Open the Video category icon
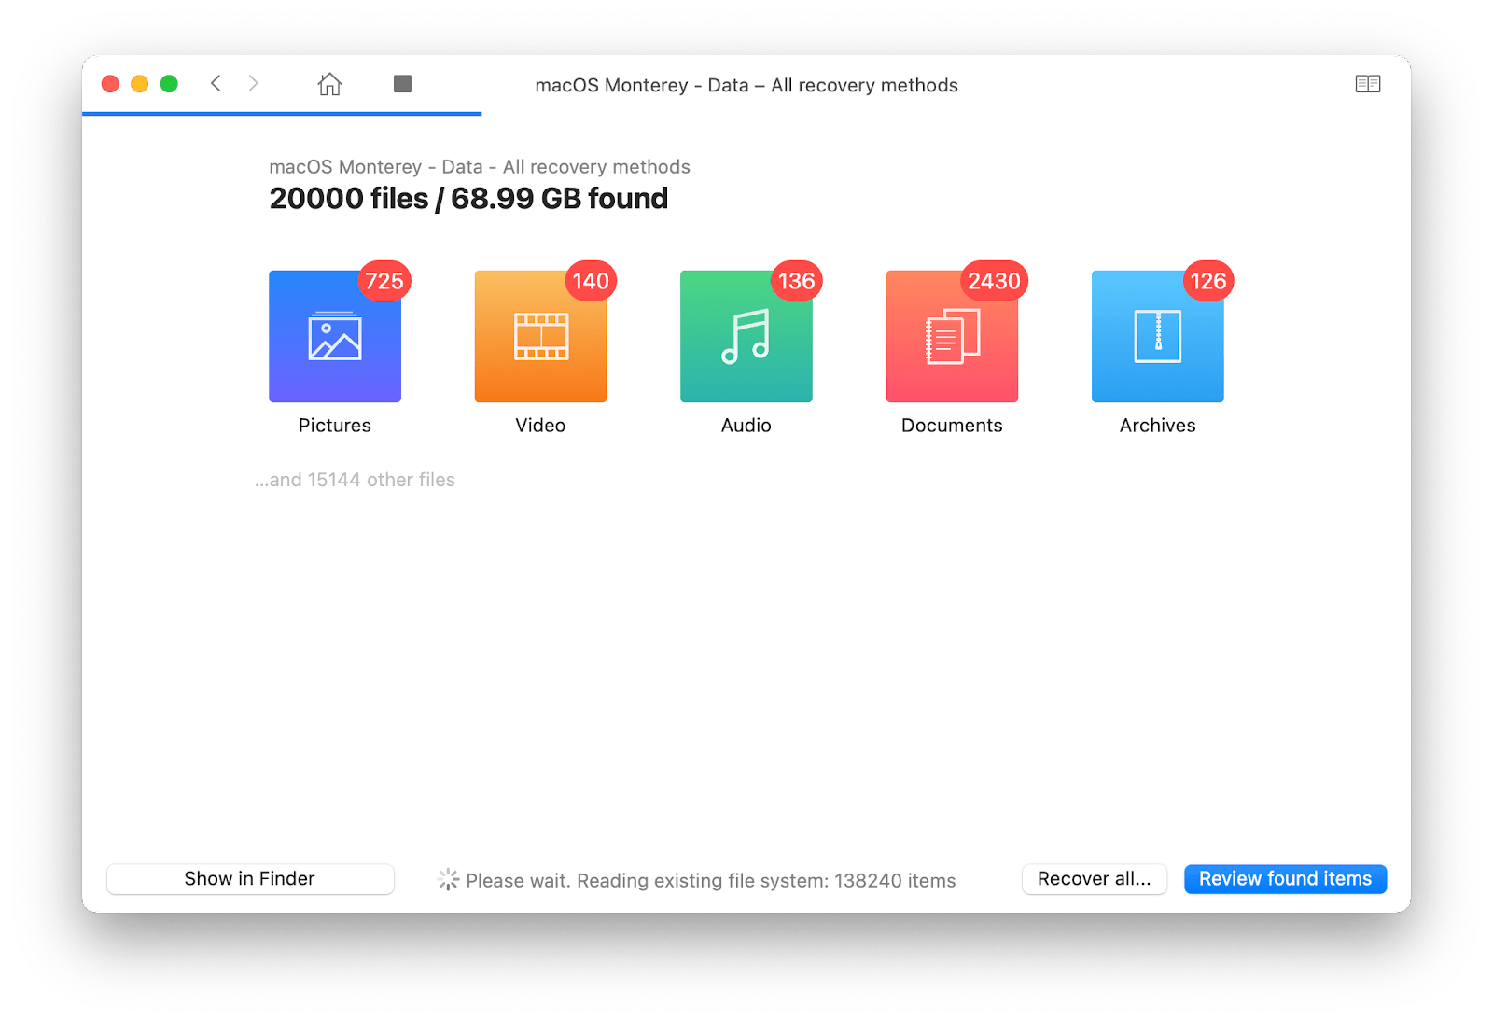Image resolution: width=1493 pixels, height=1021 pixels. (540, 336)
